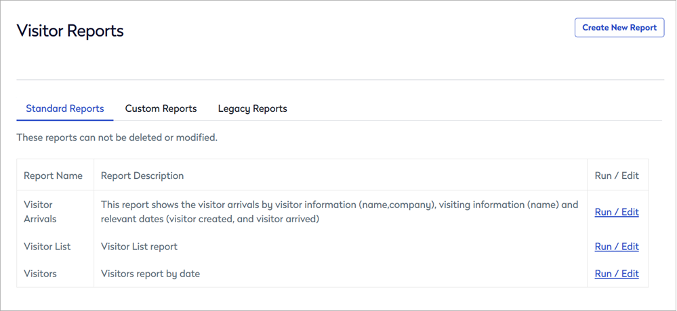Click the 'Visitor List report' description
This screenshot has width=677, height=311.
[x=139, y=247]
